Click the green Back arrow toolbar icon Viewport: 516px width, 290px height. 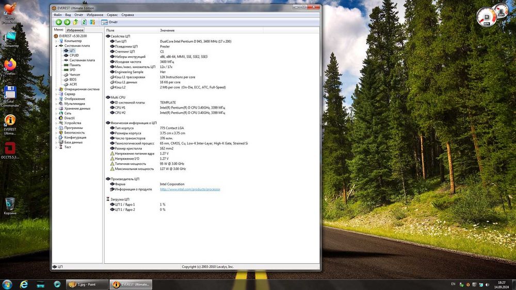pyautogui.click(x=59, y=22)
